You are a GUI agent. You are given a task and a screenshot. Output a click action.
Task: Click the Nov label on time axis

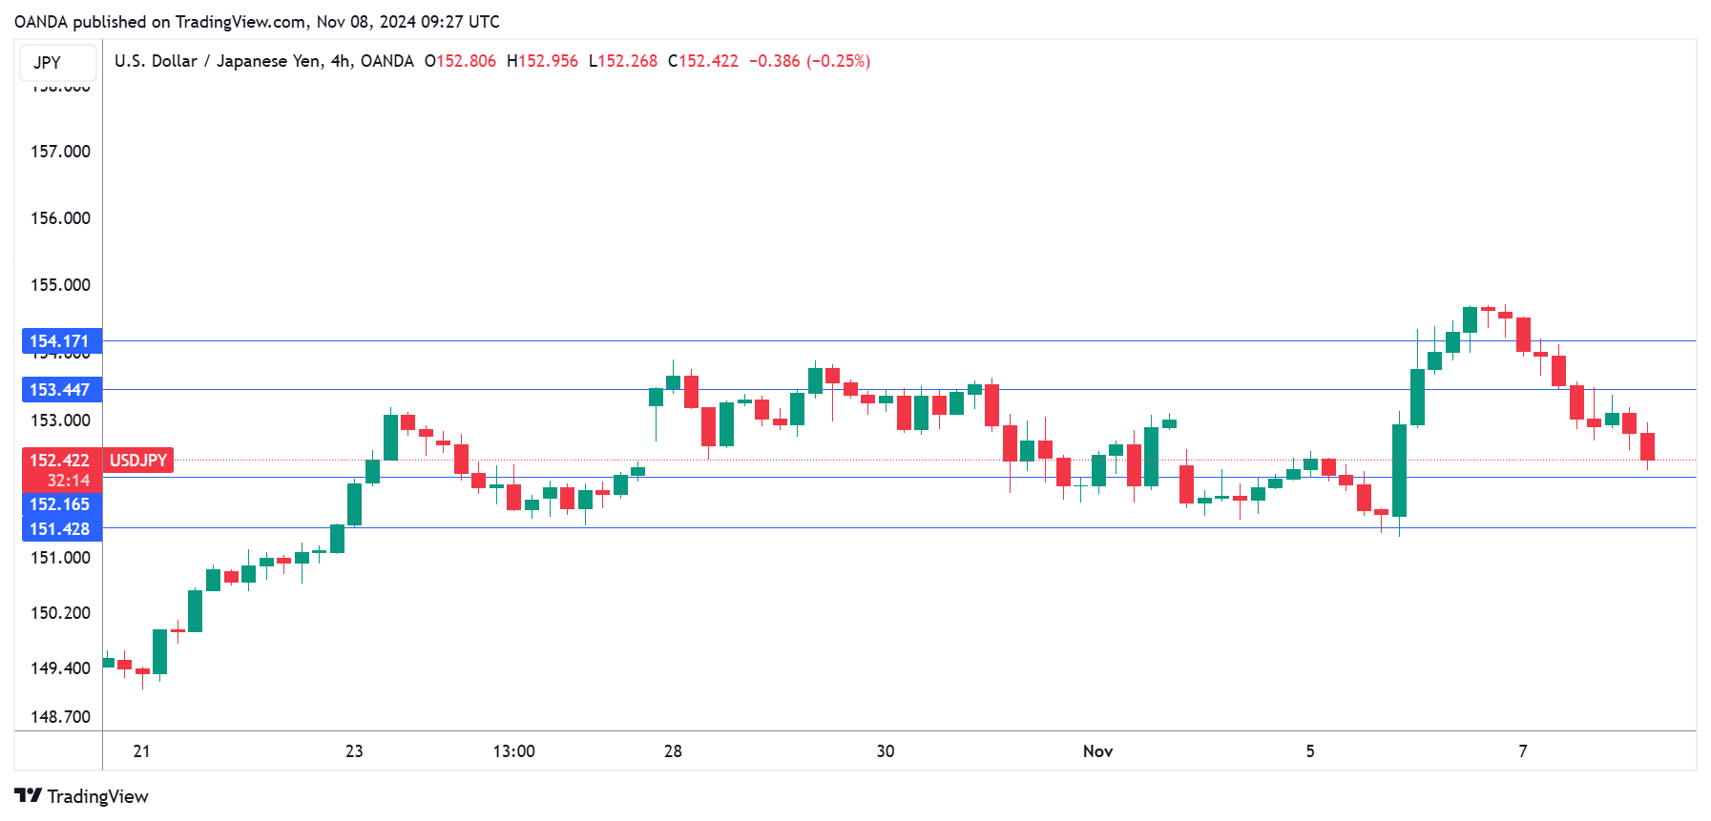point(1097,751)
